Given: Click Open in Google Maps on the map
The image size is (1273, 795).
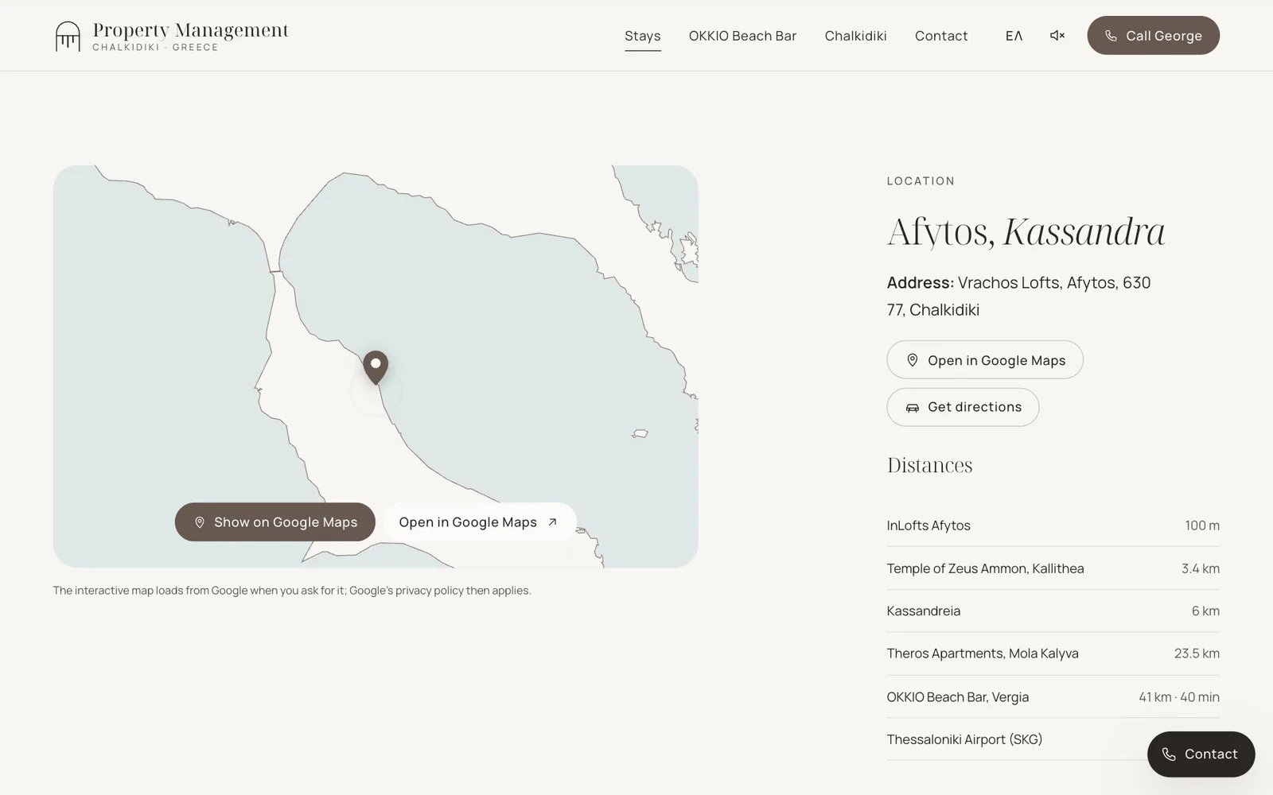Looking at the screenshot, I should coord(479,522).
